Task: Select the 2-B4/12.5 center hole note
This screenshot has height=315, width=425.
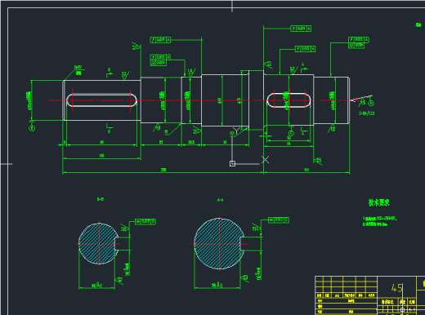Action: pyautogui.click(x=366, y=113)
